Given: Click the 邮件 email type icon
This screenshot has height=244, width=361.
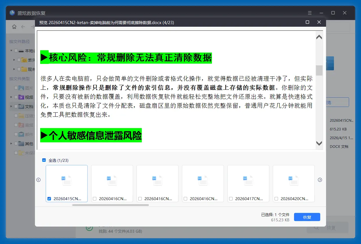Looking at the screenshot, I should coord(21,134).
